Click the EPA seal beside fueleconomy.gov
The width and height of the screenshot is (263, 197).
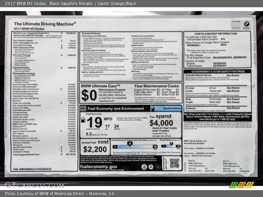coord(144,167)
